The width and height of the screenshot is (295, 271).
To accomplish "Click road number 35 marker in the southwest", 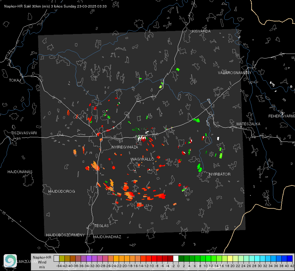I will point(4,213).
